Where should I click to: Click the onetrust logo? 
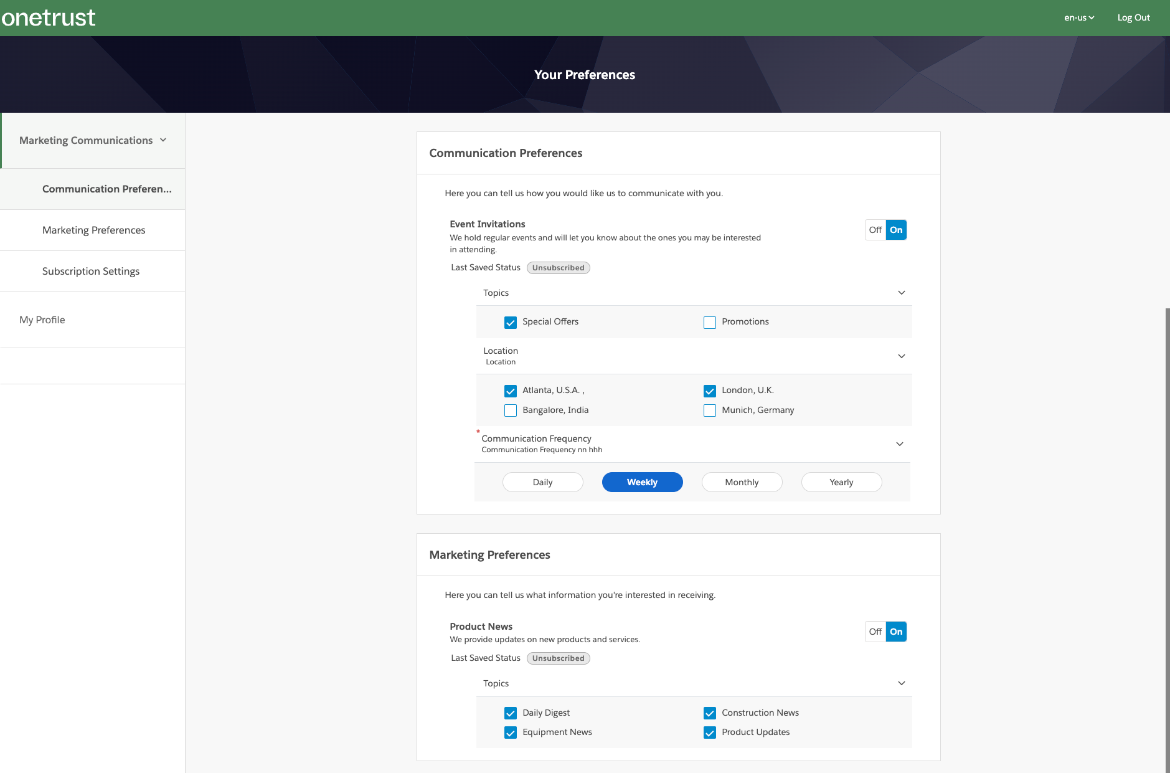(x=48, y=17)
